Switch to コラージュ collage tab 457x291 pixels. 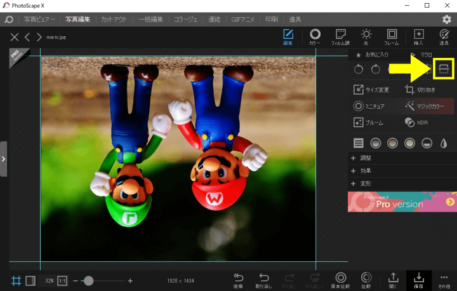[x=185, y=19]
